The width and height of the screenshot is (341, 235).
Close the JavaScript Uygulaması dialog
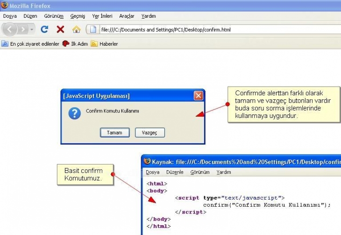(199, 96)
